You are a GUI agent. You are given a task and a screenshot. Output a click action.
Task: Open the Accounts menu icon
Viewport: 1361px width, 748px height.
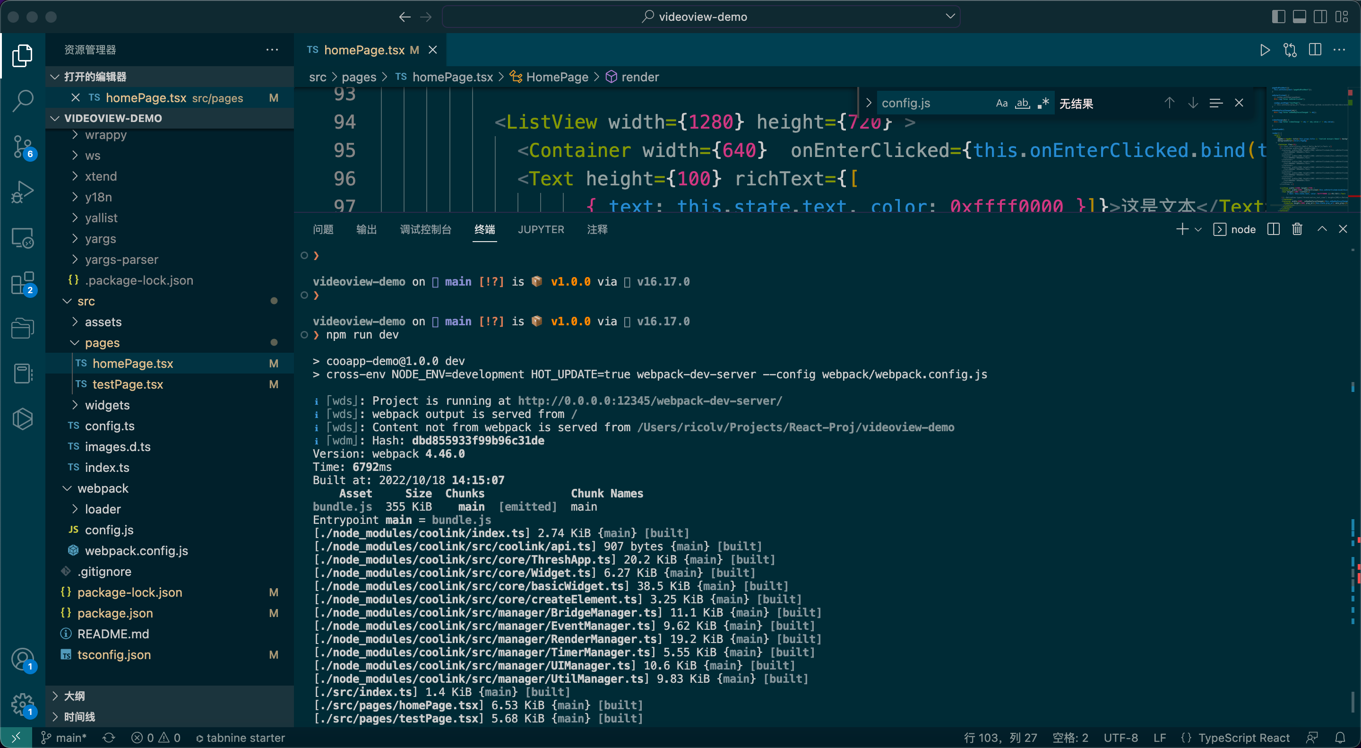point(23,660)
